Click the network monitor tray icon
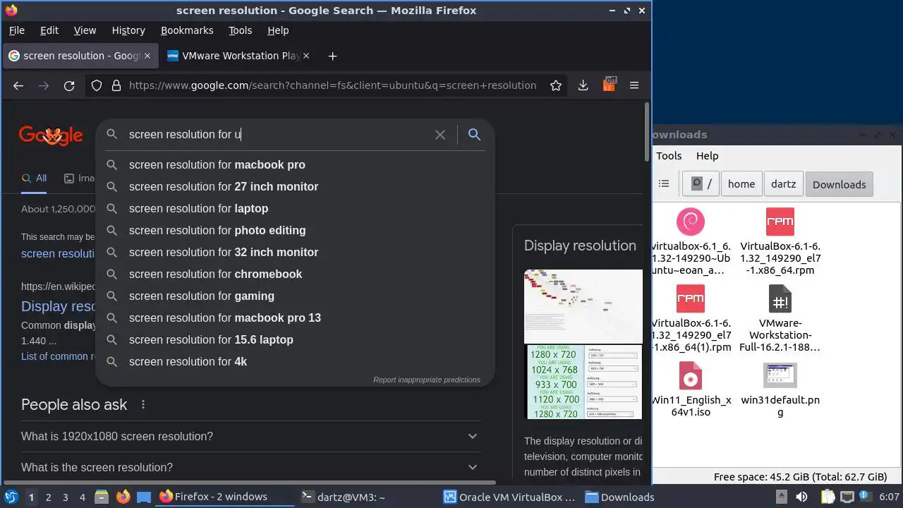The width and height of the screenshot is (903, 508). [x=847, y=497]
